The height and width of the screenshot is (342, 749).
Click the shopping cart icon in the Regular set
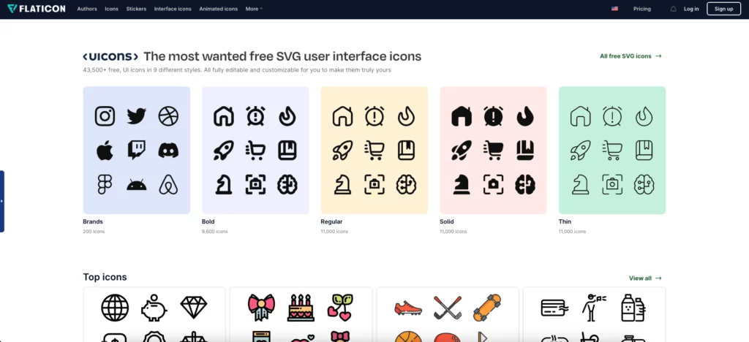374,151
